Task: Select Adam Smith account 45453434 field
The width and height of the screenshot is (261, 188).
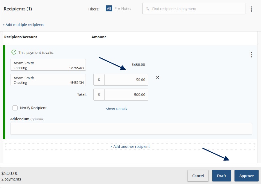Action: pos(48,80)
